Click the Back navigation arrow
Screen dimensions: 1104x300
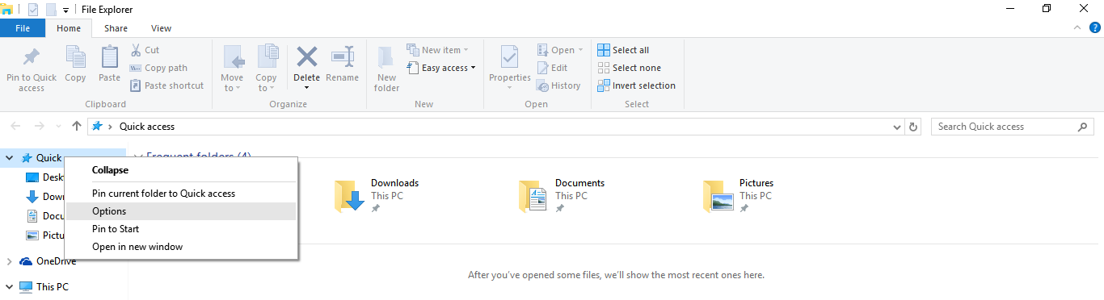pos(16,127)
